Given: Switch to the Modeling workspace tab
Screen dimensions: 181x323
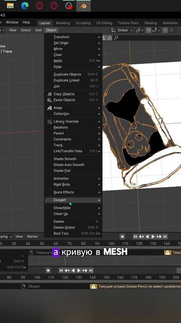Looking at the screenshot, I should click(x=63, y=23).
